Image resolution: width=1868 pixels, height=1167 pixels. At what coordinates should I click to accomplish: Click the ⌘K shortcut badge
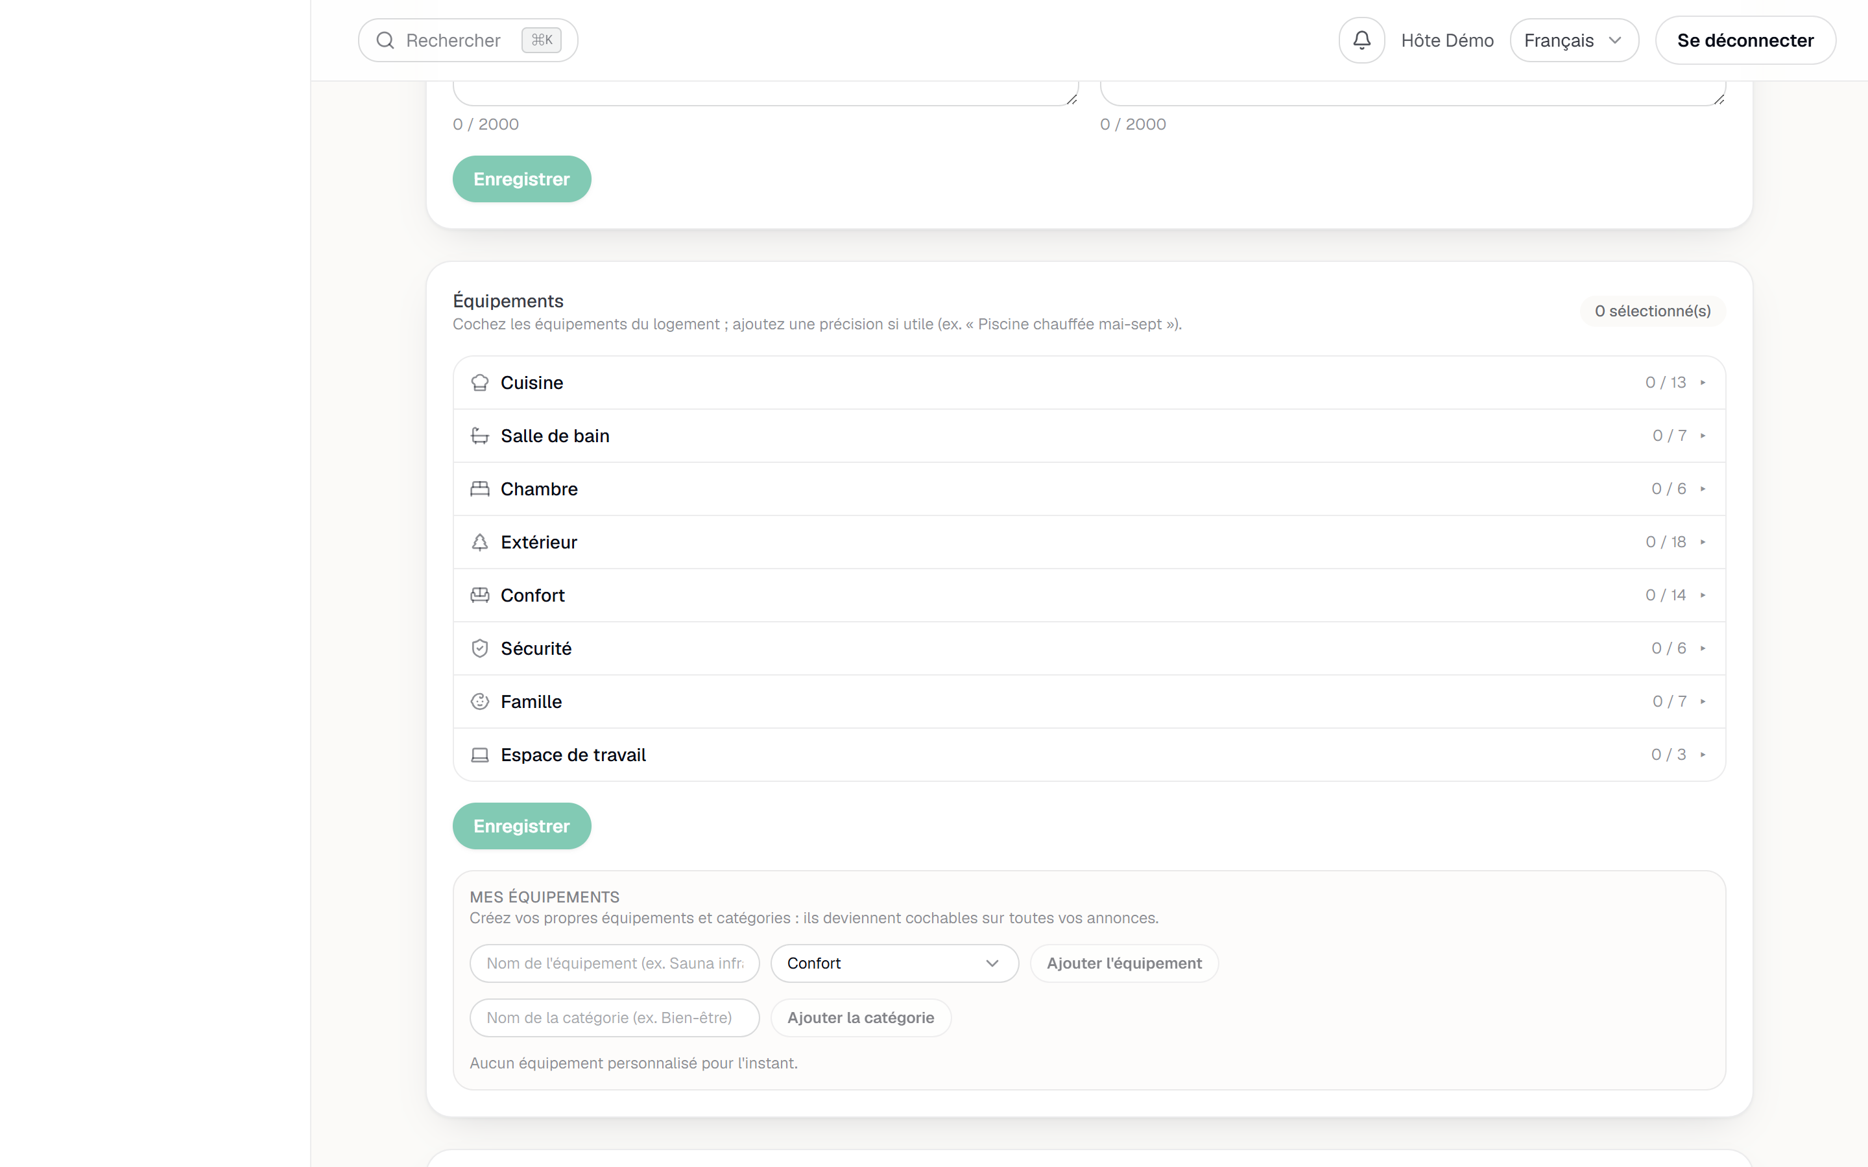click(541, 40)
